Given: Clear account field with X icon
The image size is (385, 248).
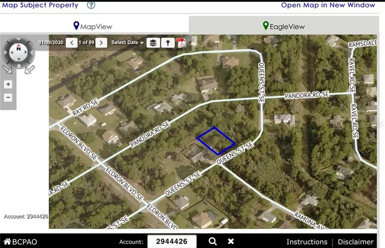Looking at the screenshot, I should click(231, 241).
